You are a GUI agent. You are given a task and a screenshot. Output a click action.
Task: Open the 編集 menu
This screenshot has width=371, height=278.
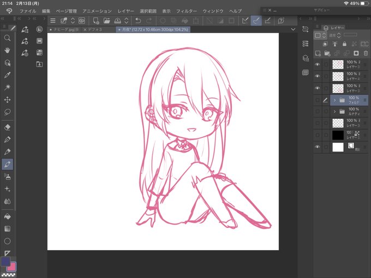click(x=46, y=11)
